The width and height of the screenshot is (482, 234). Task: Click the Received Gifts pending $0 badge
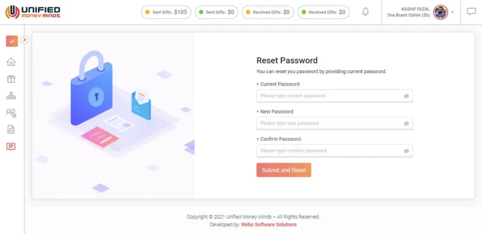coord(267,12)
